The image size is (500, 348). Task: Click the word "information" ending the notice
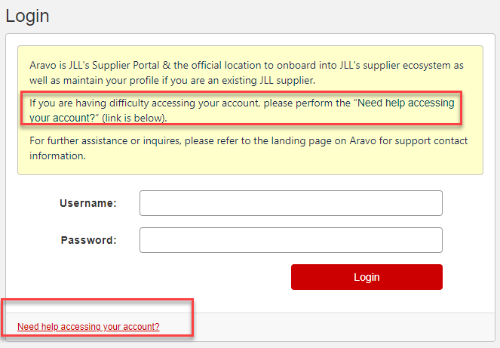click(x=57, y=156)
